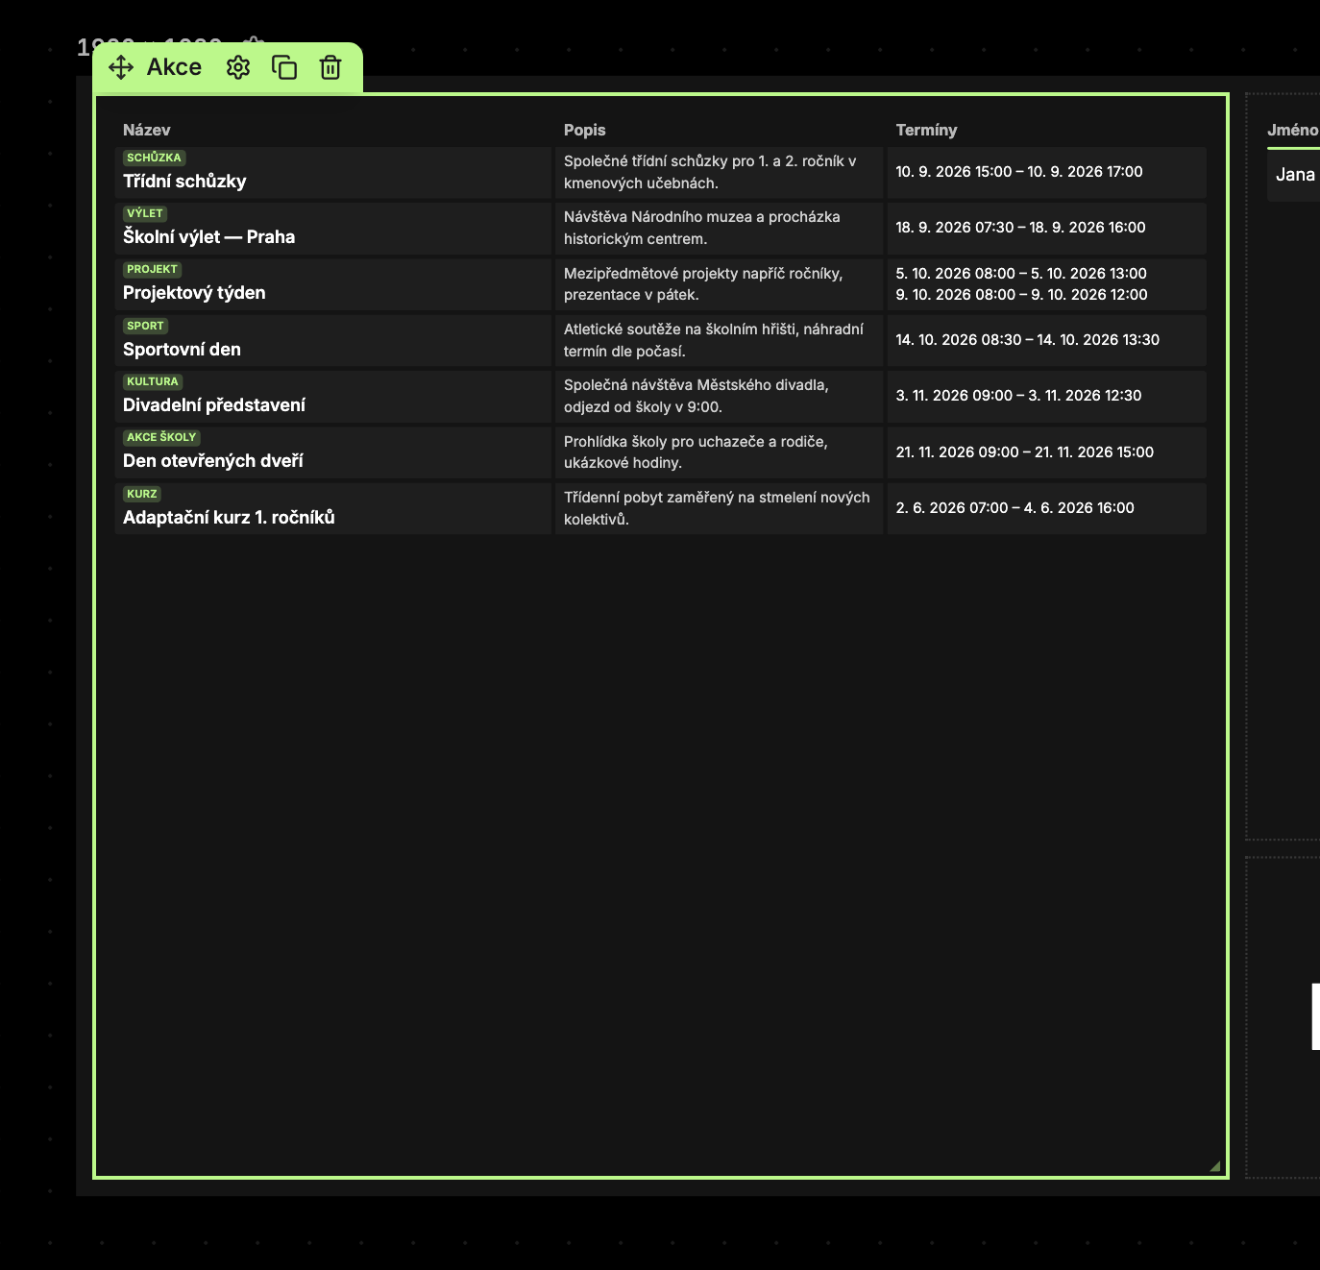Click the 9. 10. 2026 08:00 date line

(1021, 295)
